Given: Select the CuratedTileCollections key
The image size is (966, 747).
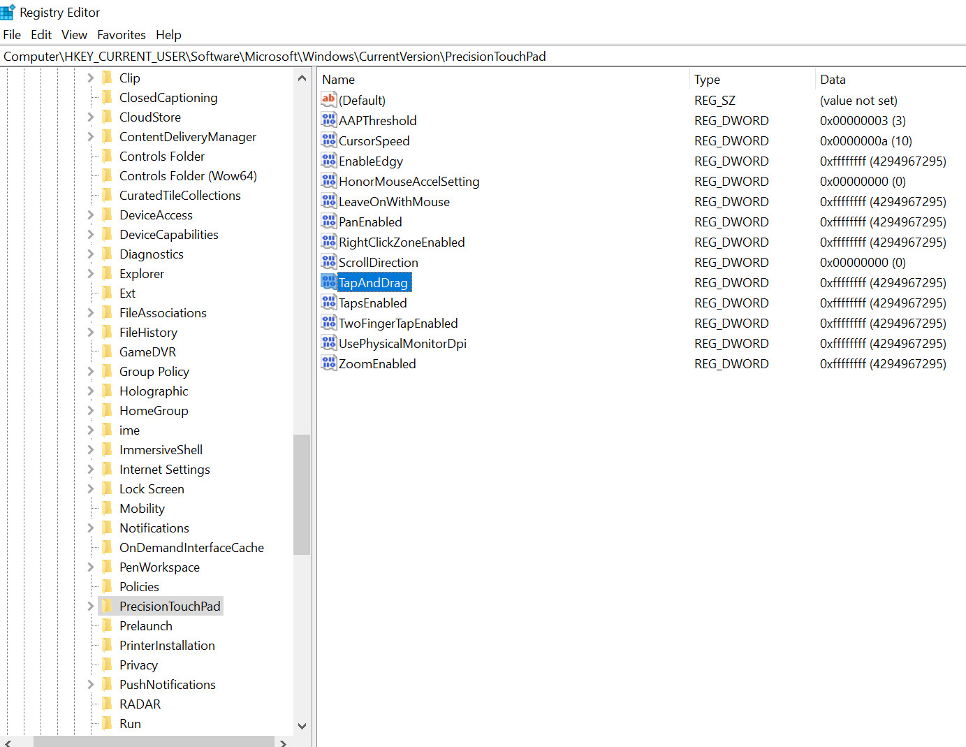Looking at the screenshot, I should tap(180, 195).
